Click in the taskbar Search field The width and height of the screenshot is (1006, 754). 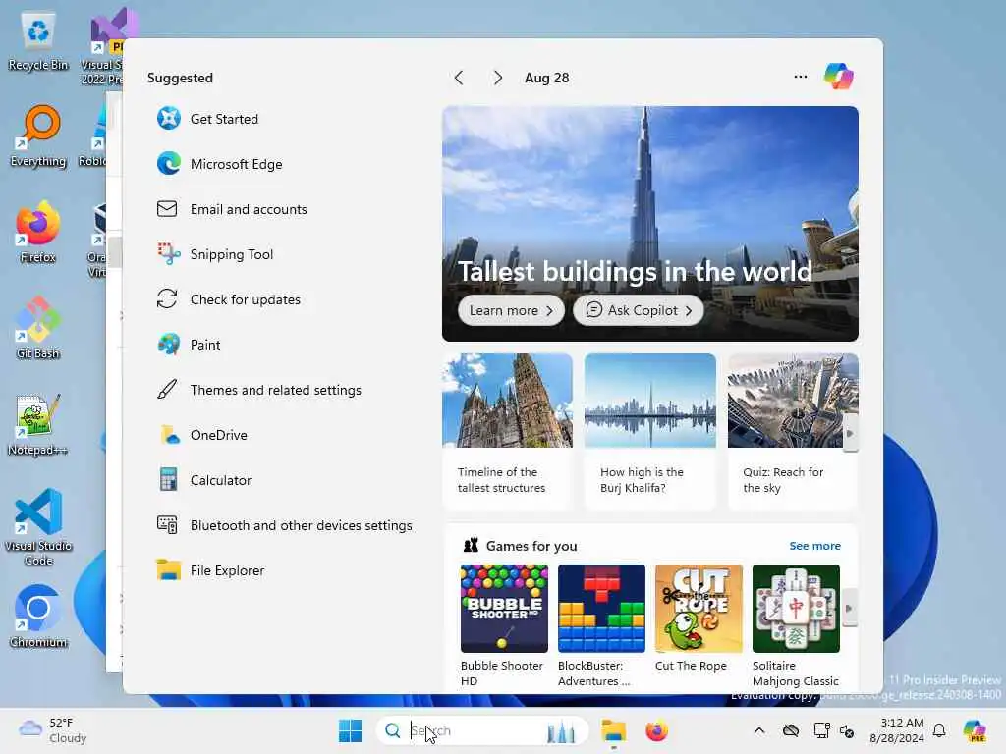click(x=481, y=730)
